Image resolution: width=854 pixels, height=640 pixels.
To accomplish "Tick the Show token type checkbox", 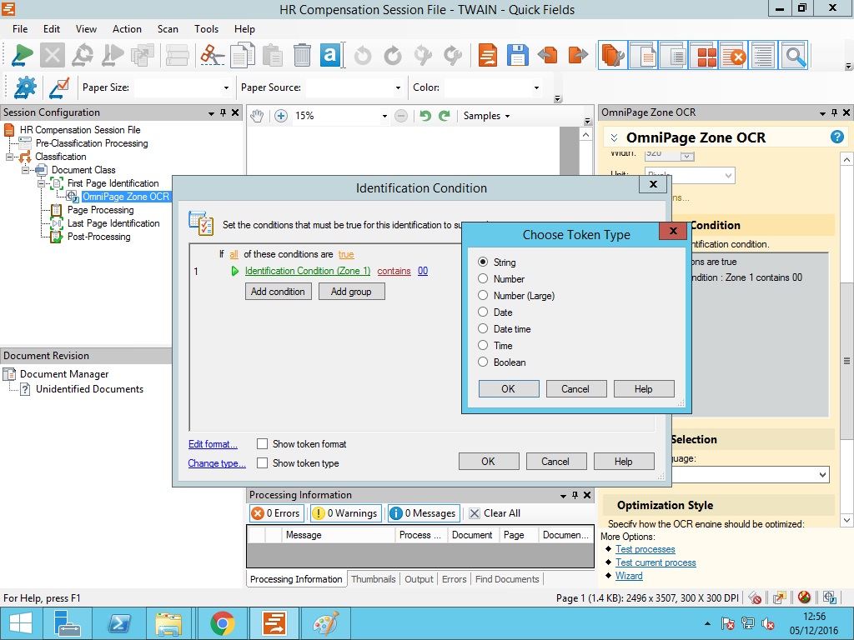I will [x=263, y=463].
